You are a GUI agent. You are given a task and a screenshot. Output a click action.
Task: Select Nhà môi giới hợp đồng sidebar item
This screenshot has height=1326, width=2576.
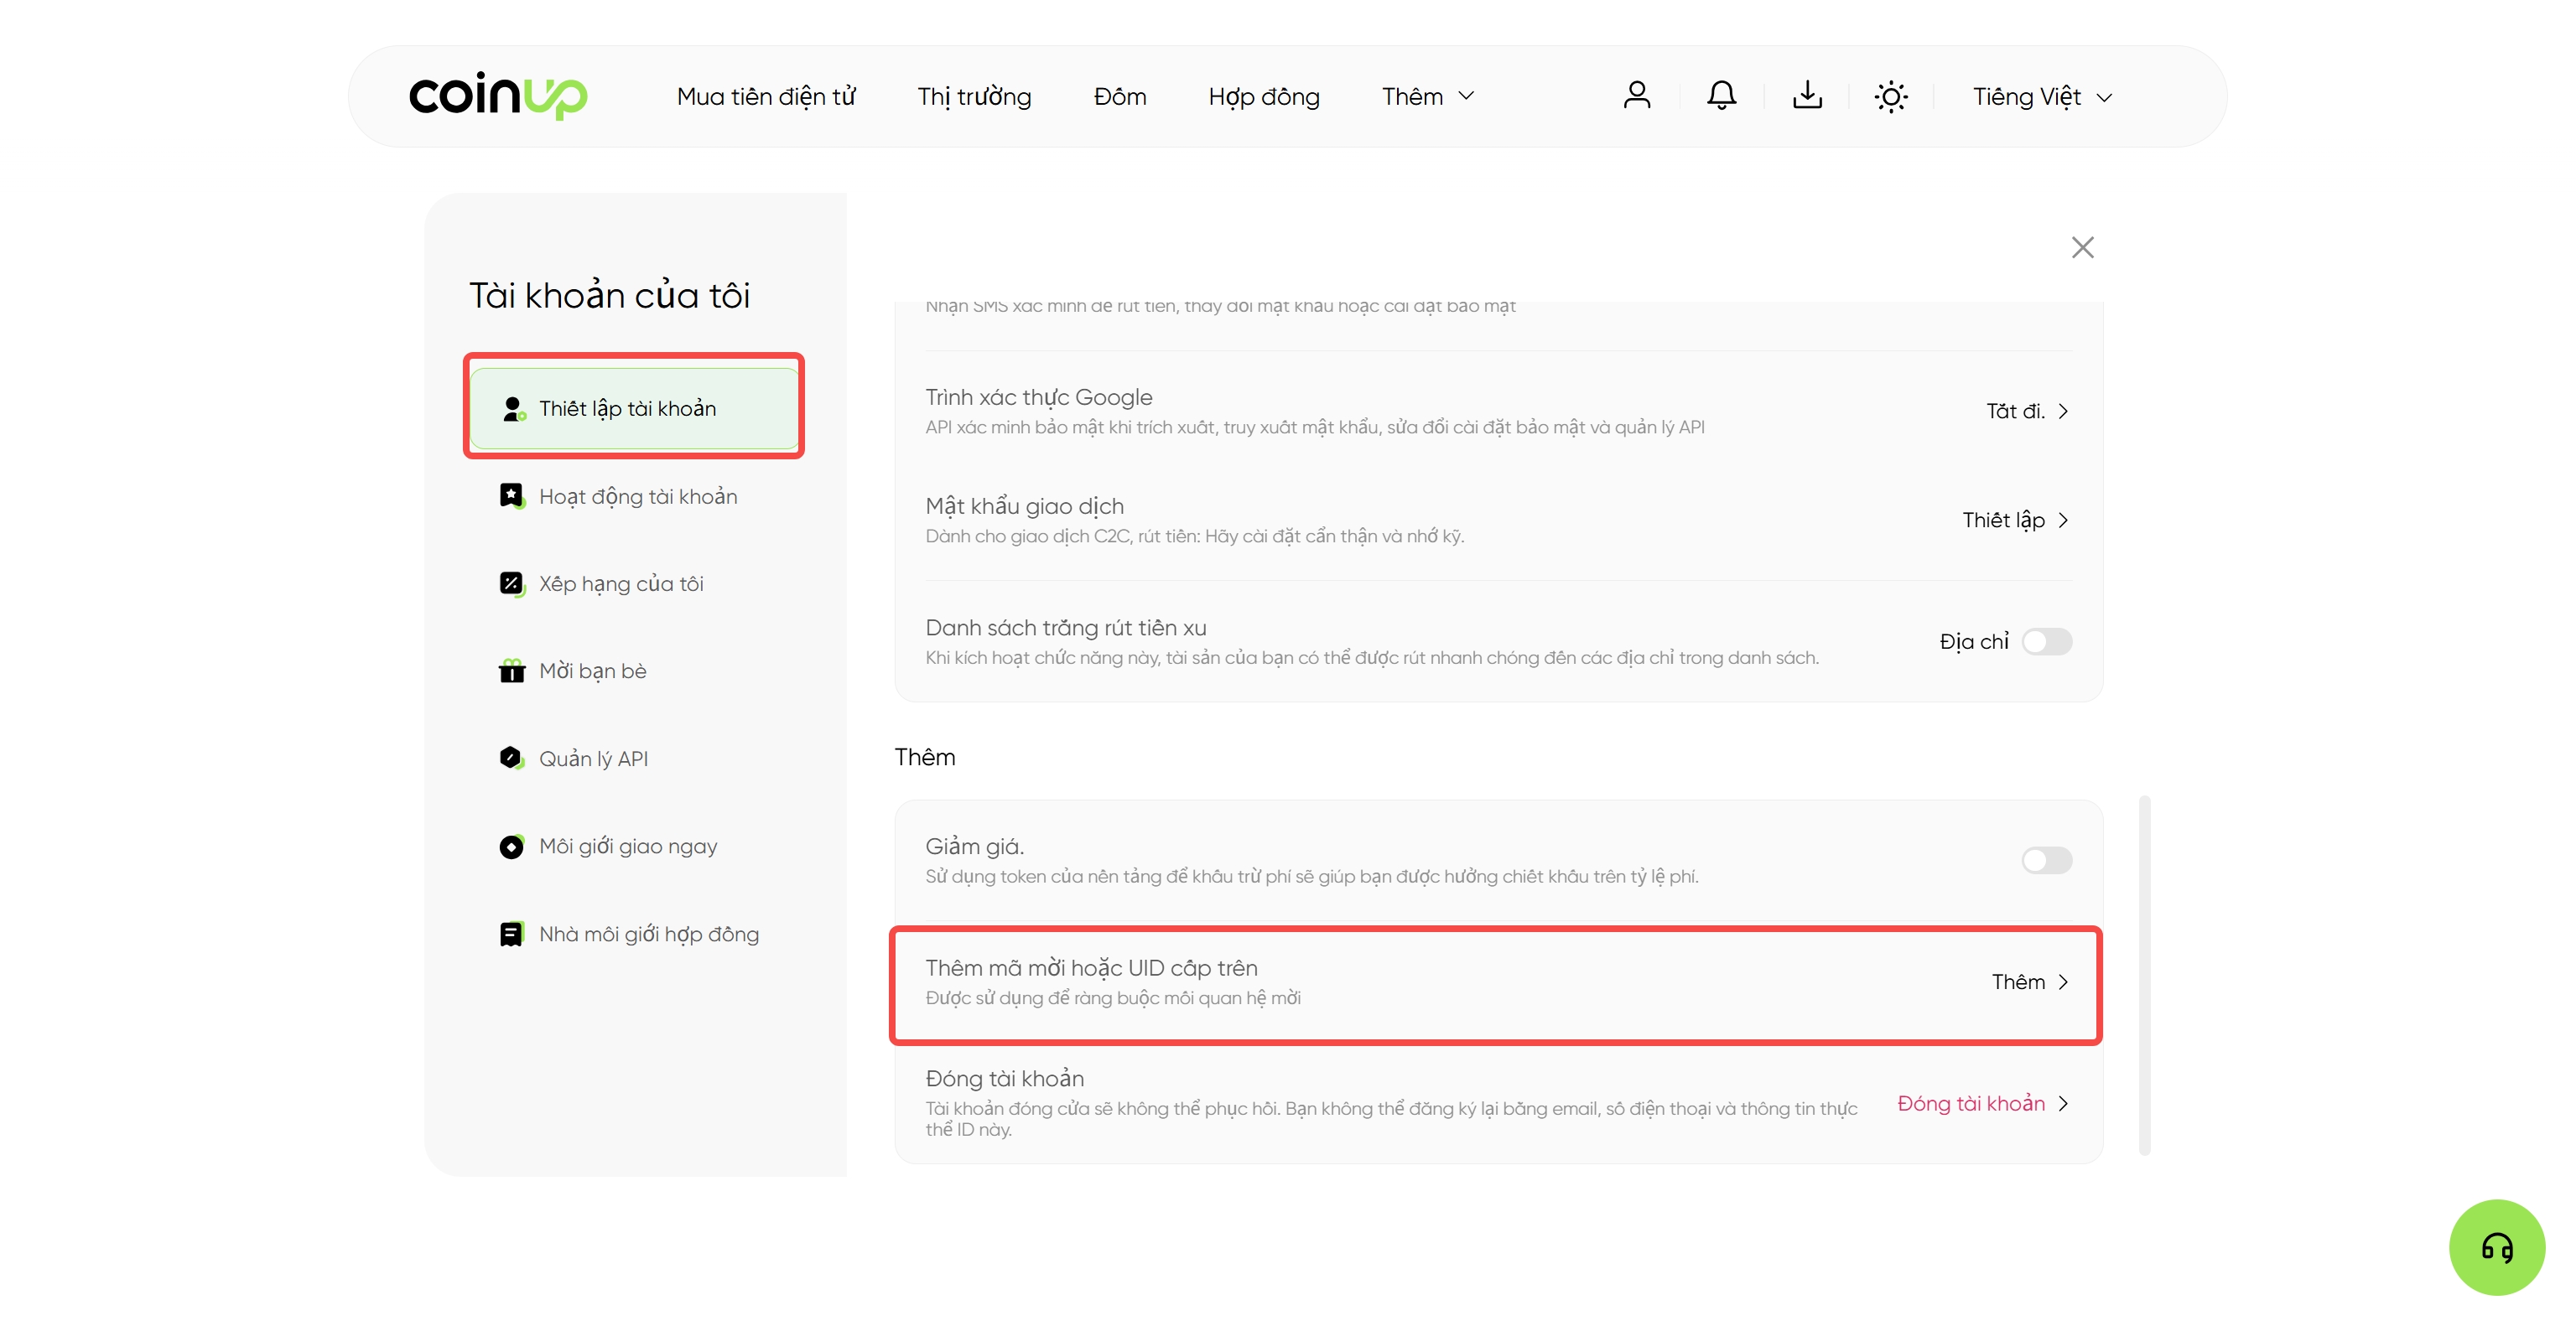(x=635, y=935)
